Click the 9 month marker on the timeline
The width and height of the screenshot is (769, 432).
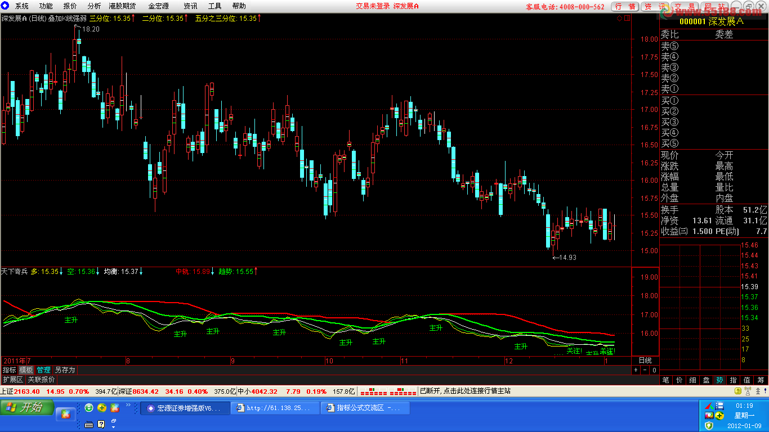[x=232, y=361]
